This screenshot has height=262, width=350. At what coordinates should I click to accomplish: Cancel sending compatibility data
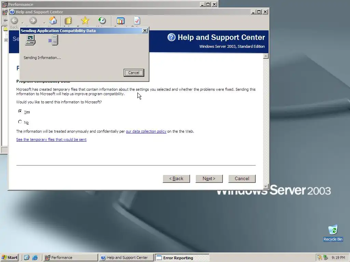tap(134, 73)
